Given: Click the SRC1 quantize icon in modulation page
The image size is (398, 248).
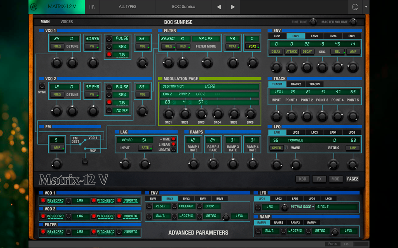Looking at the screenshot, I should pos(174,102).
